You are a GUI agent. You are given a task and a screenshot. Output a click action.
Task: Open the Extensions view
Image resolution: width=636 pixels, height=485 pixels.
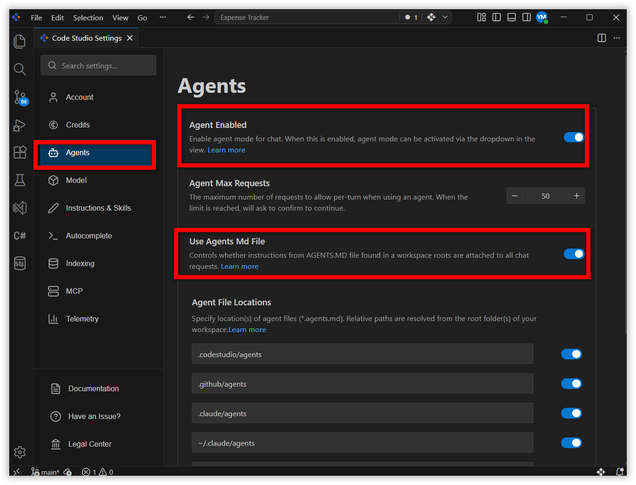(x=20, y=152)
